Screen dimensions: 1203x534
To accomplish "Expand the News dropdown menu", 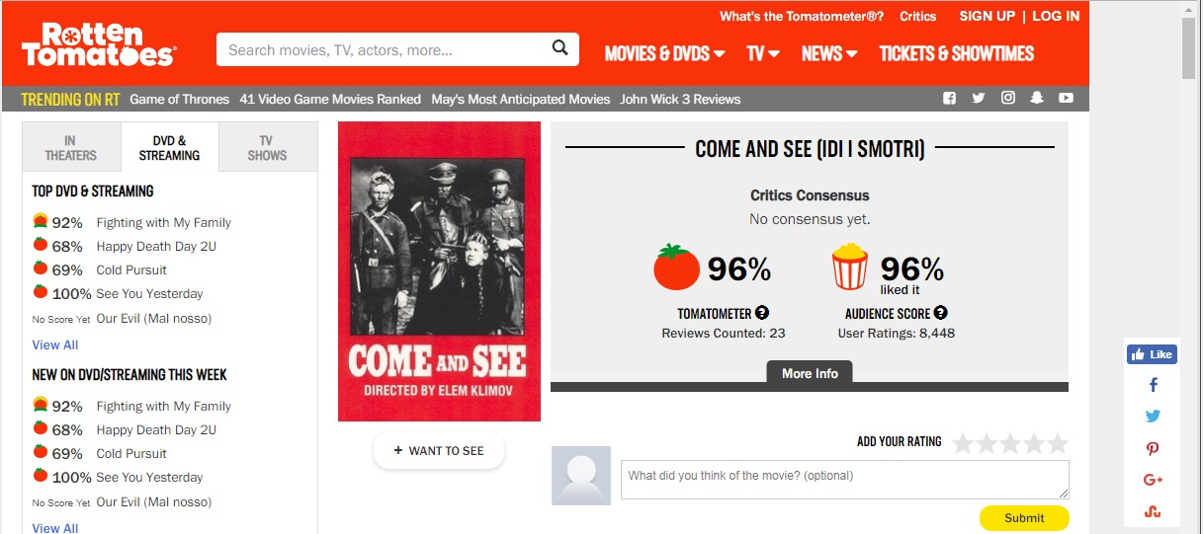I will pos(828,53).
